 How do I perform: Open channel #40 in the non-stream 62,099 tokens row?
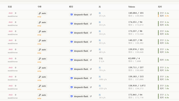click(x=11, y=59)
